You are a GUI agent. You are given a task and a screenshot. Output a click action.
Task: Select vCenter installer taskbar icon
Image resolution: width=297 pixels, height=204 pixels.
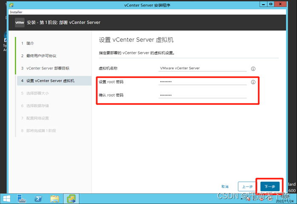point(71,199)
